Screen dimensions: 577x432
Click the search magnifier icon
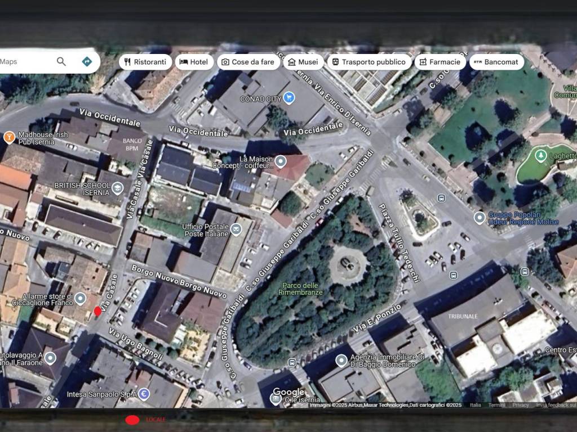(x=61, y=61)
